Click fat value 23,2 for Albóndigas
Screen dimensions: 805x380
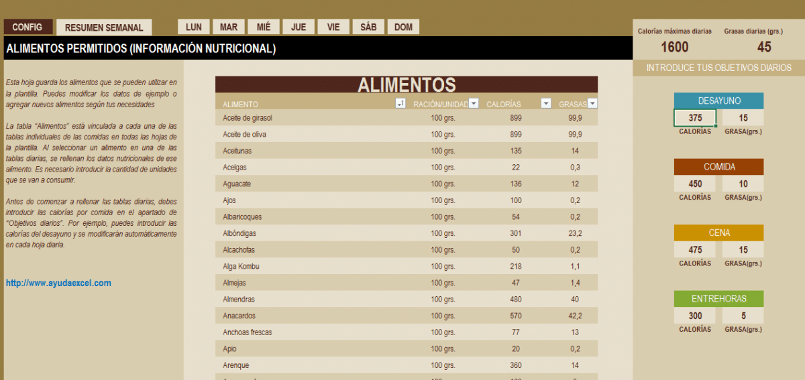575,233
